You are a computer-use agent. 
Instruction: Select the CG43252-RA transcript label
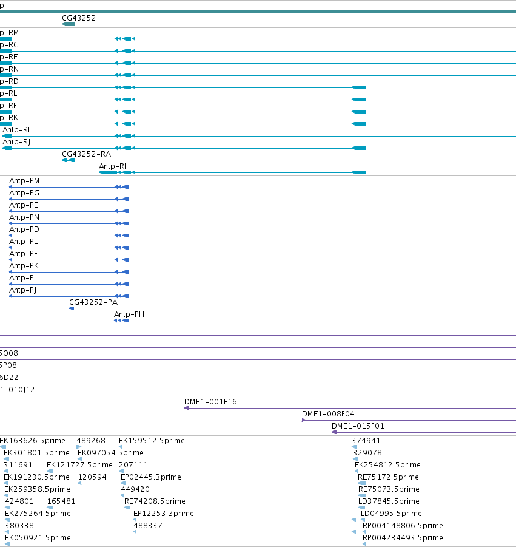point(87,154)
